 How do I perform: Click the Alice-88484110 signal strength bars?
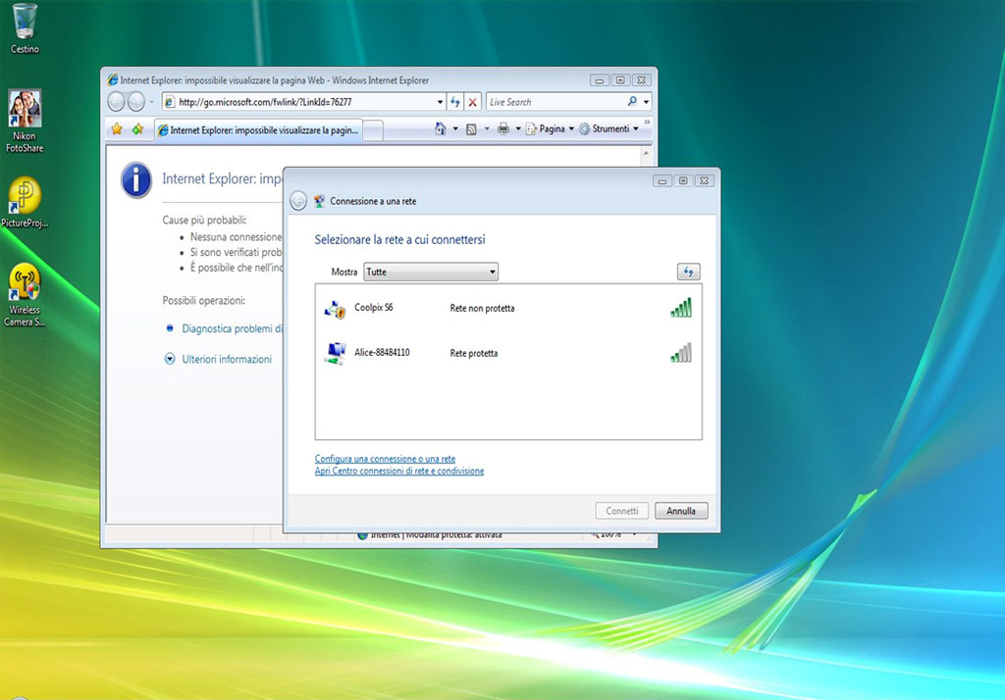(x=681, y=353)
